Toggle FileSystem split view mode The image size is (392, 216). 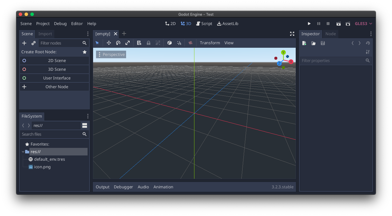[x=85, y=125]
